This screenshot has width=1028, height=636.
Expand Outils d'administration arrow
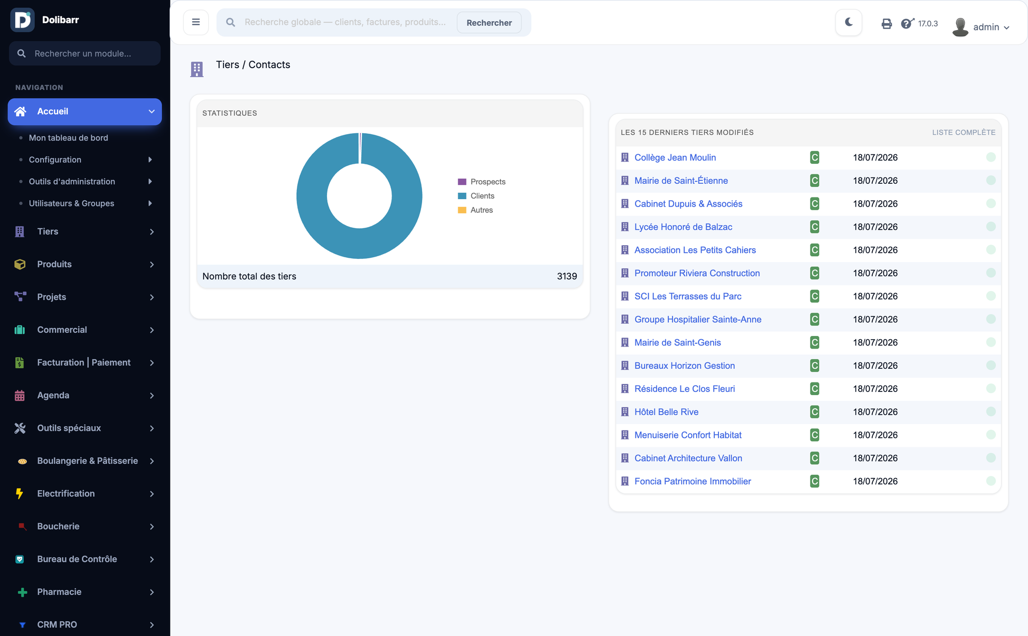150,181
